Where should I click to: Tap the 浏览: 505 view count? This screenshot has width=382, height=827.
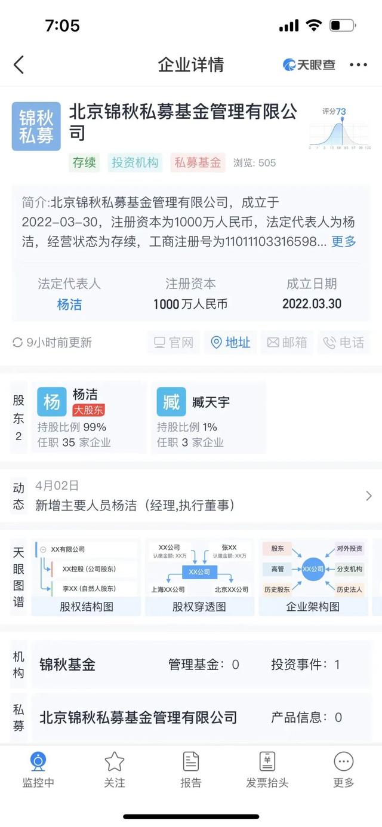(254, 163)
